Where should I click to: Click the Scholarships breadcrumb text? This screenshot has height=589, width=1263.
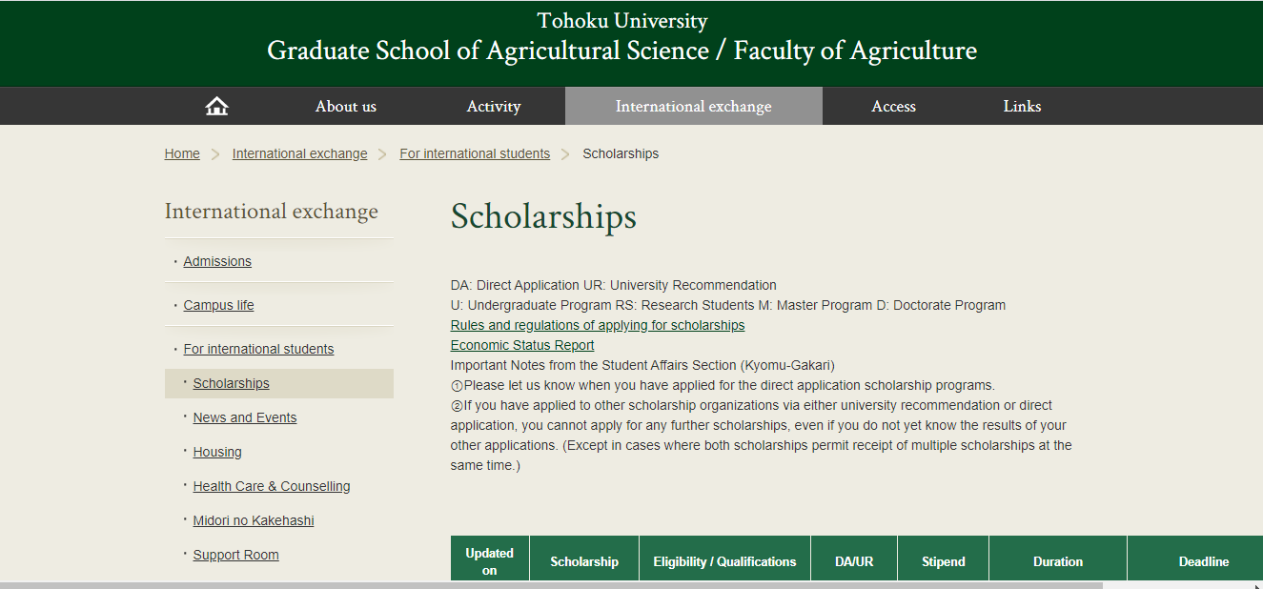pyautogui.click(x=621, y=153)
